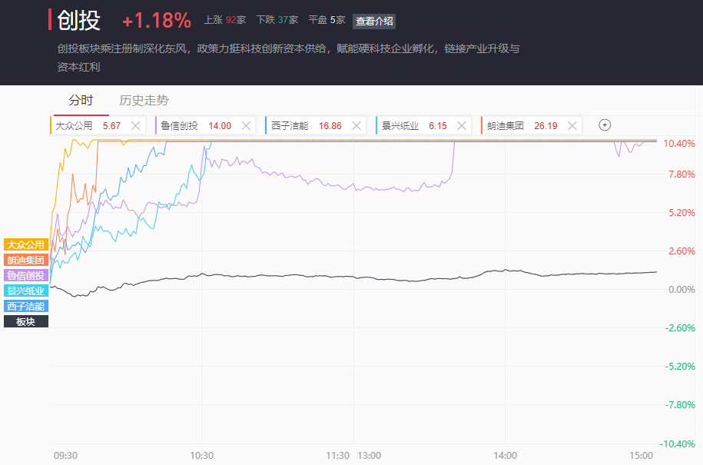703x465 pixels.
Task: Toggle the 西子洁能 blue legend label
Action: pyautogui.click(x=26, y=306)
